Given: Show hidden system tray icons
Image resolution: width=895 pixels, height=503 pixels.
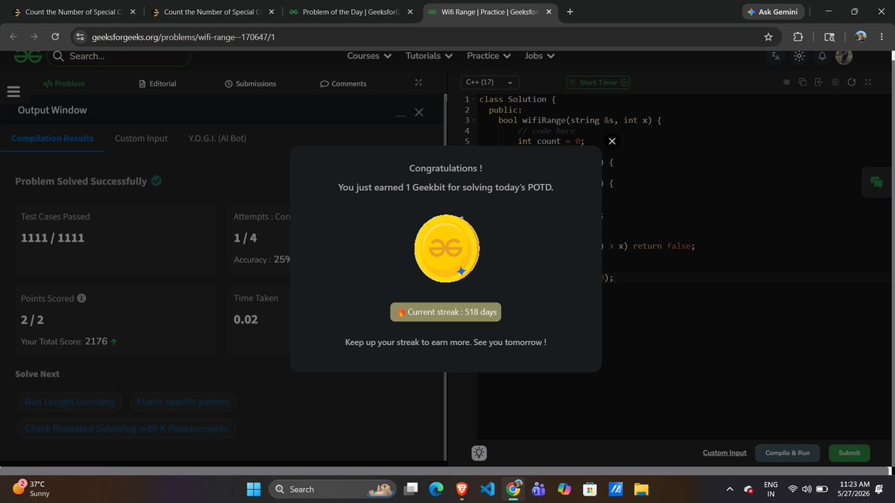Looking at the screenshot, I should pos(730,489).
